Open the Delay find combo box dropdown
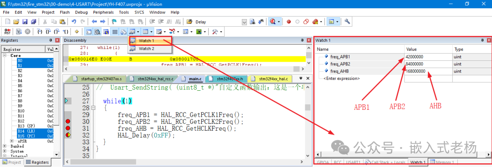This screenshot has width=492, height=167. coord(245,22)
